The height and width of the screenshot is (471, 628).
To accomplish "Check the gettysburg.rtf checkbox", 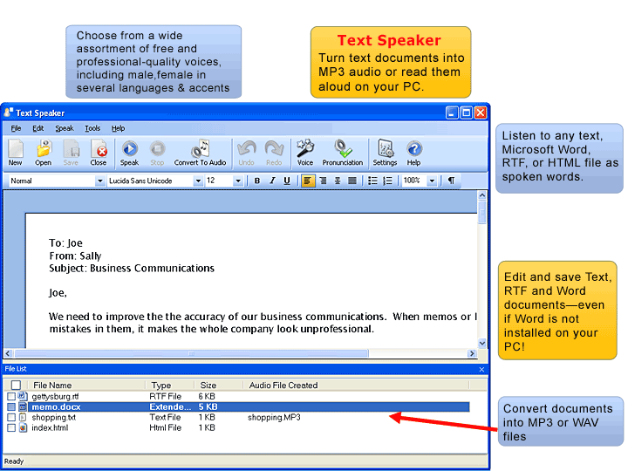I will 11,396.
